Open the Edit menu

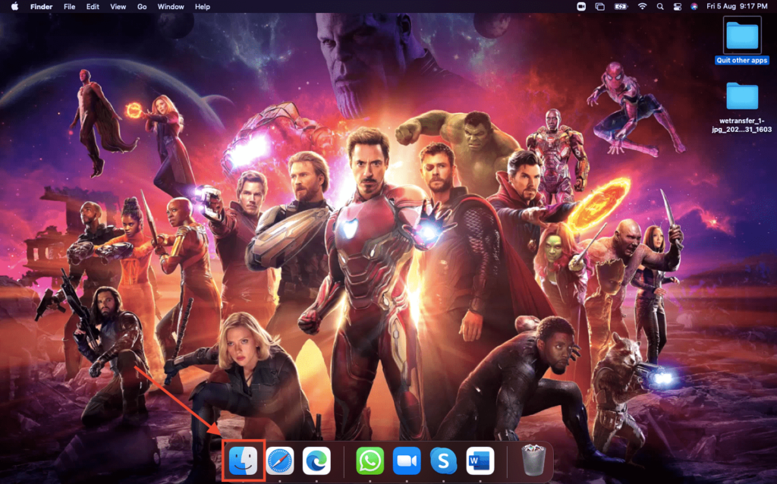93,6
